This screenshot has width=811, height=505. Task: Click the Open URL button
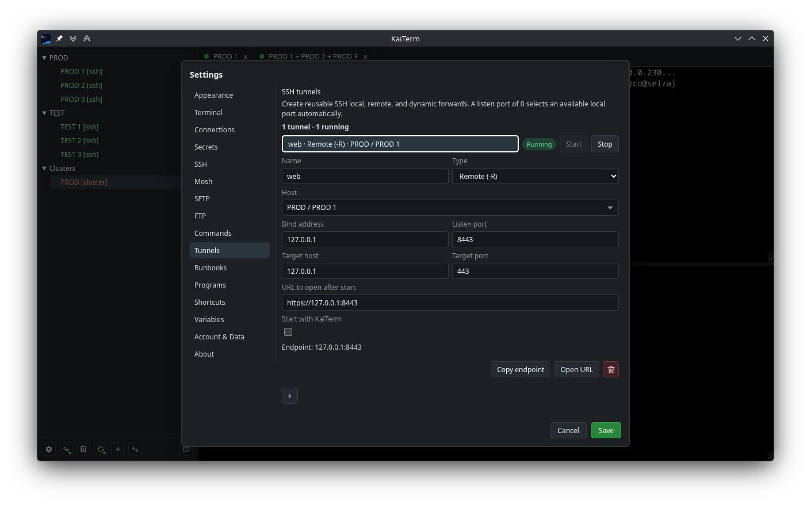[576, 369]
